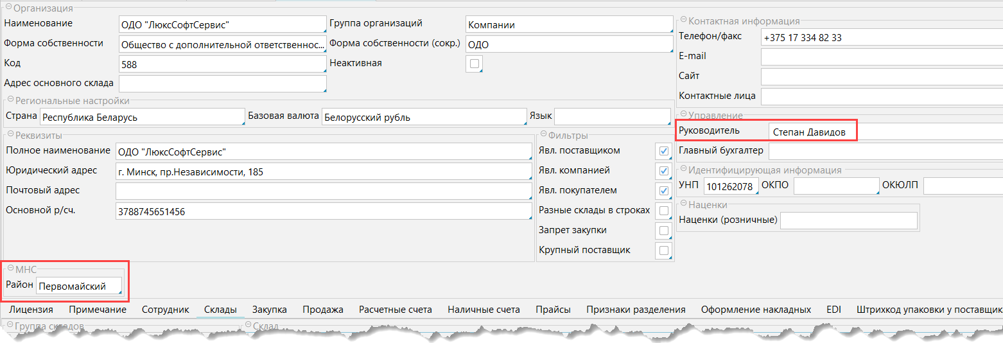Click the Руководитель field with Степан Давидов
This screenshot has width=1003, height=343.
click(x=812, y=132)
